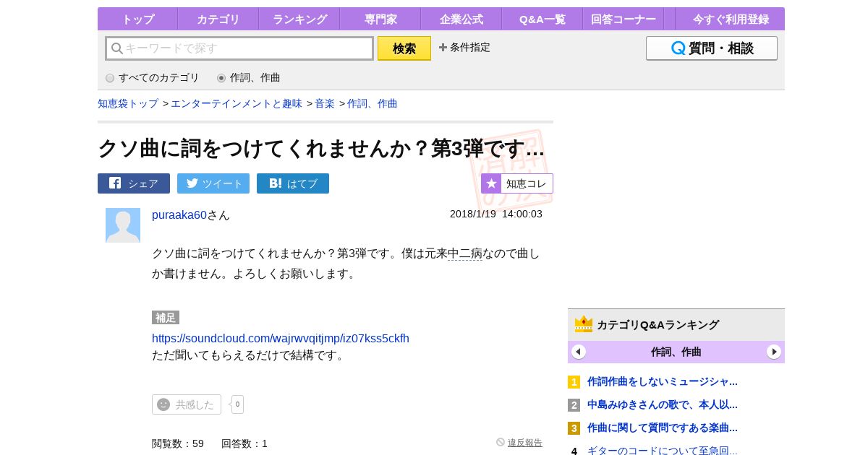The image size is (868, 455).
Task: Select the 作詞、作曲 radio button
Action: tap(221, 78)
